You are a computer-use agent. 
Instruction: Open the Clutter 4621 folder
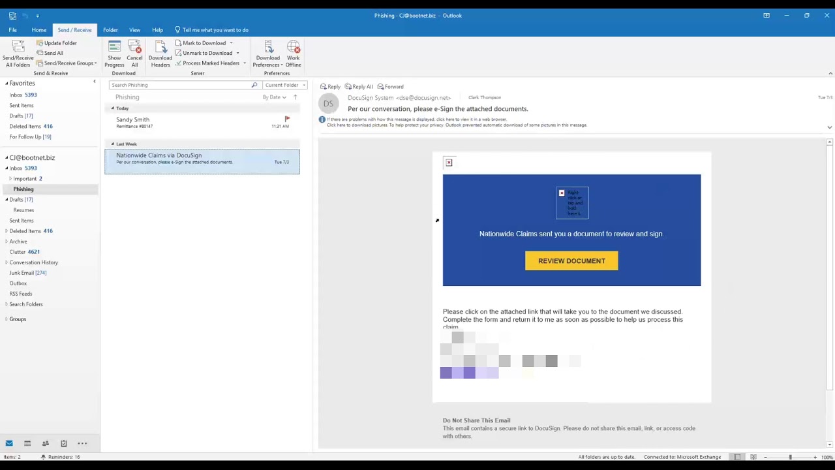tap(25, 252)
